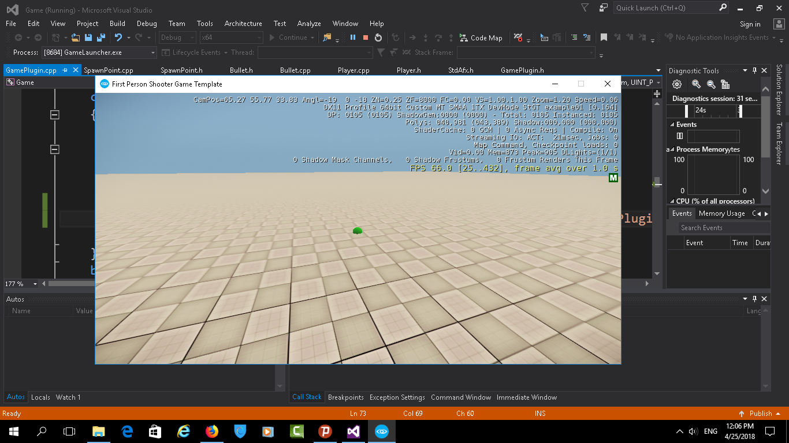Collapse the lower code outlining minus box
This screenshot has height=443, width=789.
click(55, 150)
